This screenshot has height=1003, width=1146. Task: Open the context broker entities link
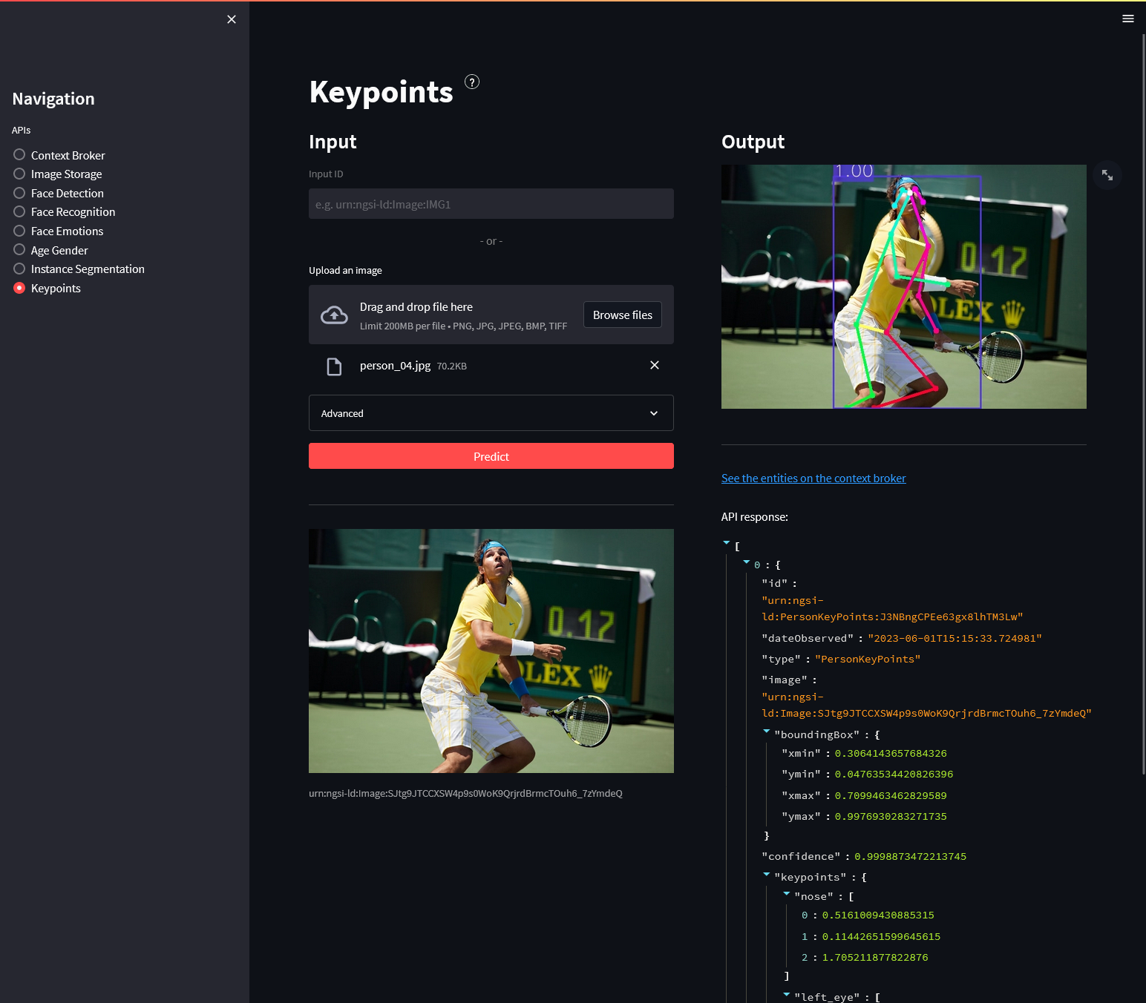813,479
